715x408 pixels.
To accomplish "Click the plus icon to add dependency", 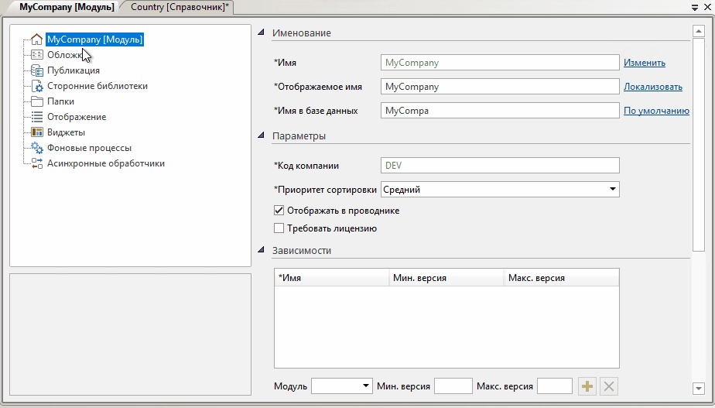I will pos(587,386).
